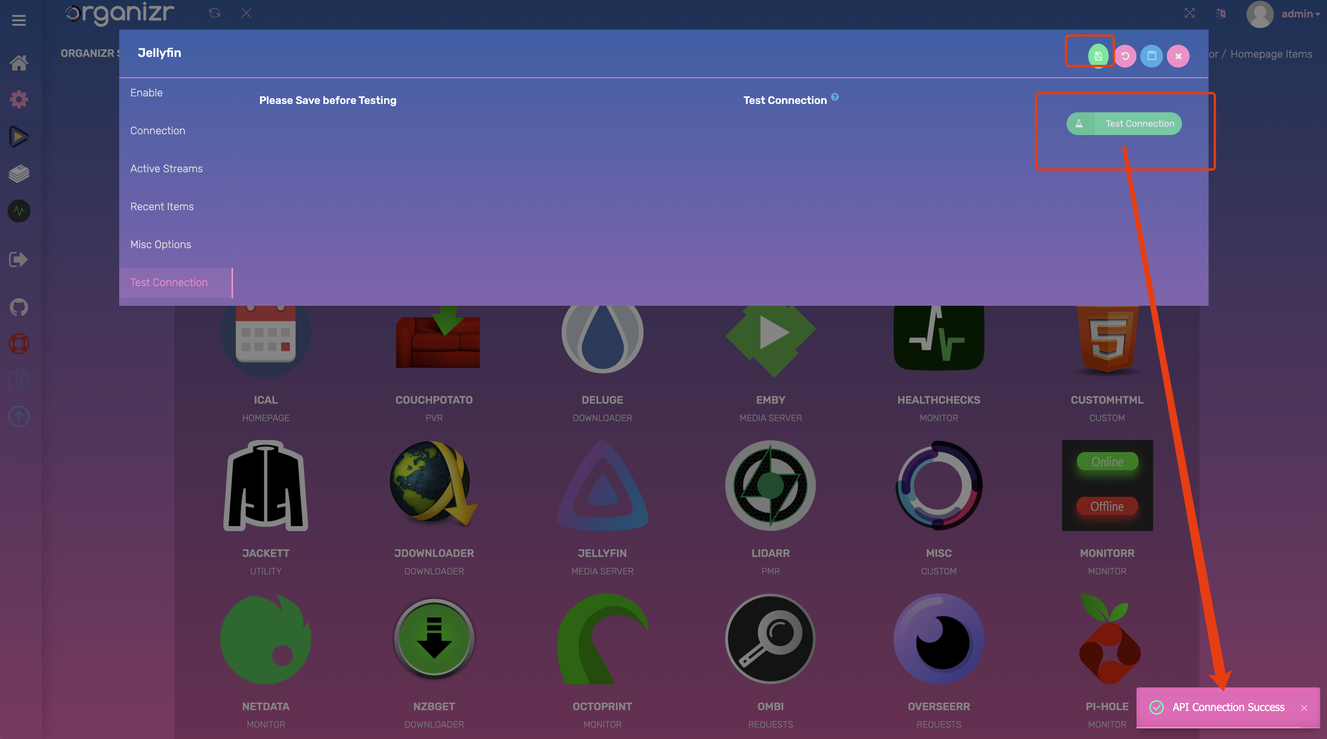Image resolution: width=1327 pixels, height=739 pixels.
Task: Click the GitHub icon in the sidebar
Action: click(19, 307)
